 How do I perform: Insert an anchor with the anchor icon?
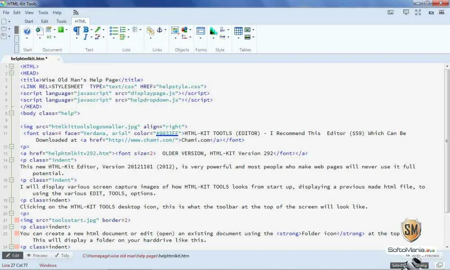click(x=160, y=30)
